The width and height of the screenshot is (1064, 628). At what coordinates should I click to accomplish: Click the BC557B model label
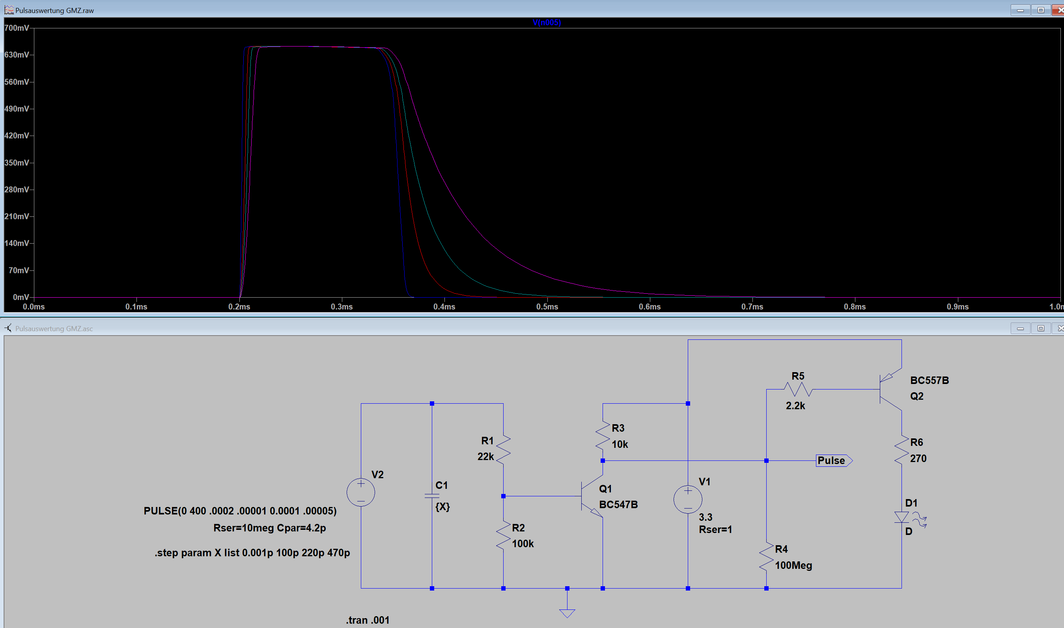930,380
